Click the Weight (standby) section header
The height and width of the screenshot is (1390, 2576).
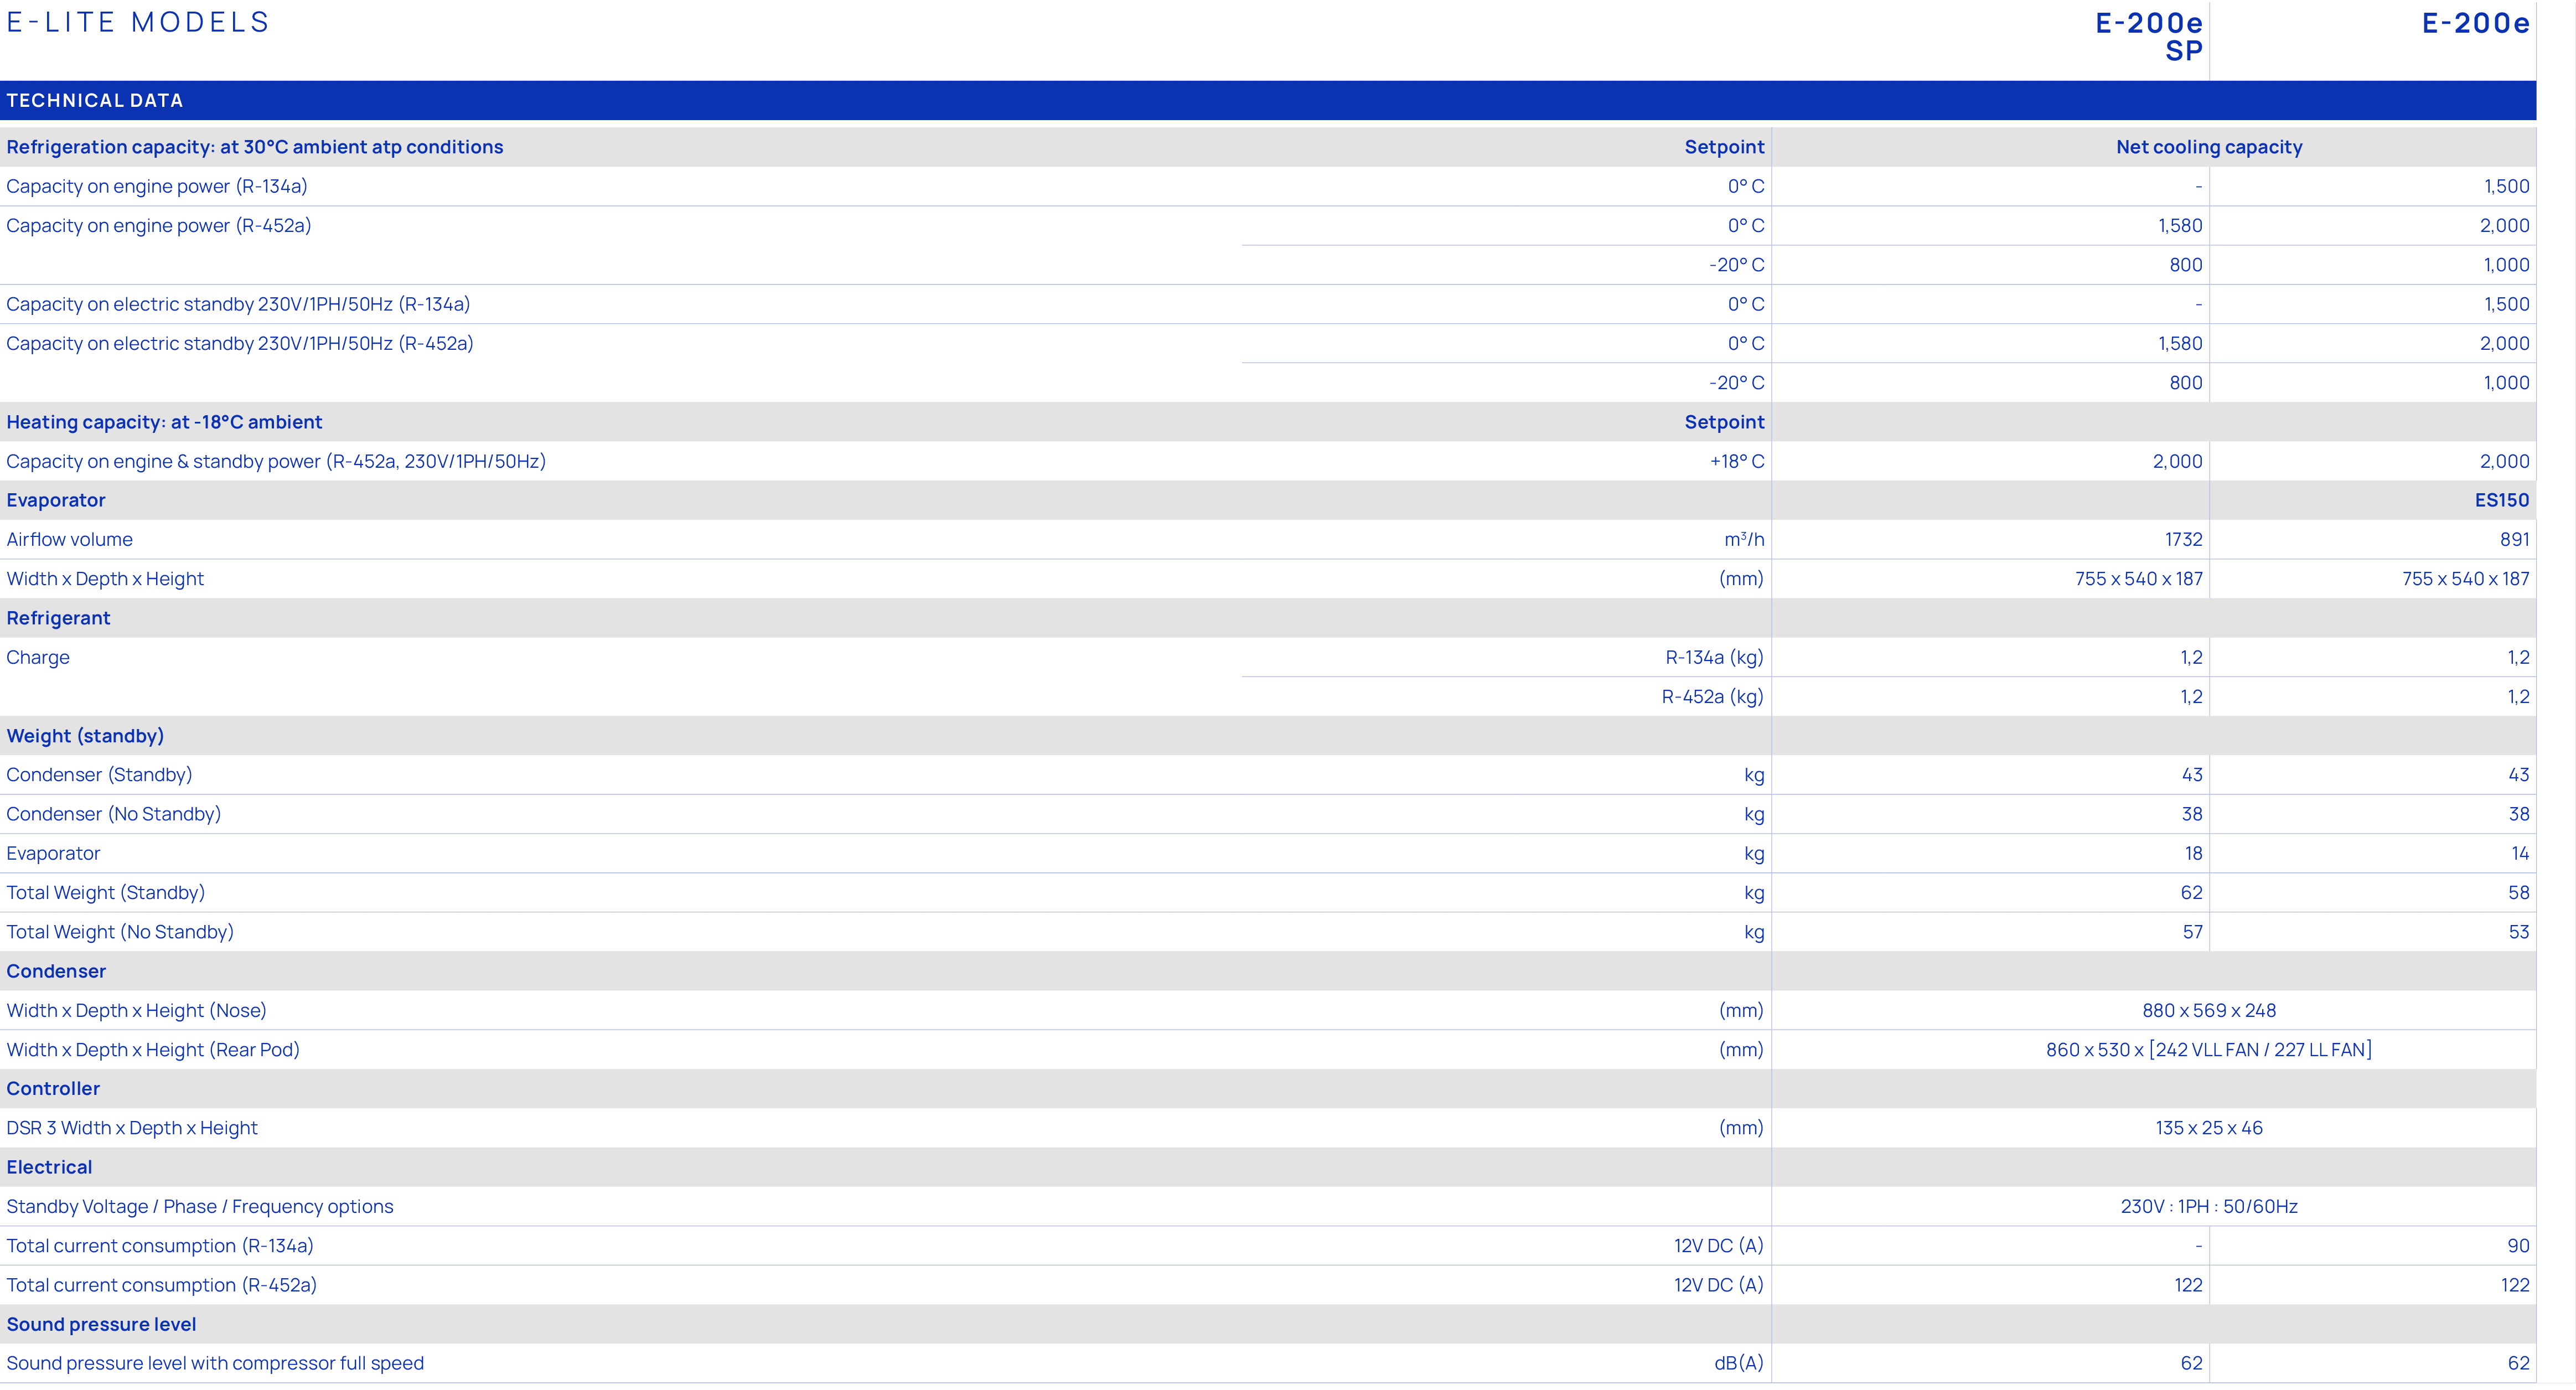tap(85, 736)
